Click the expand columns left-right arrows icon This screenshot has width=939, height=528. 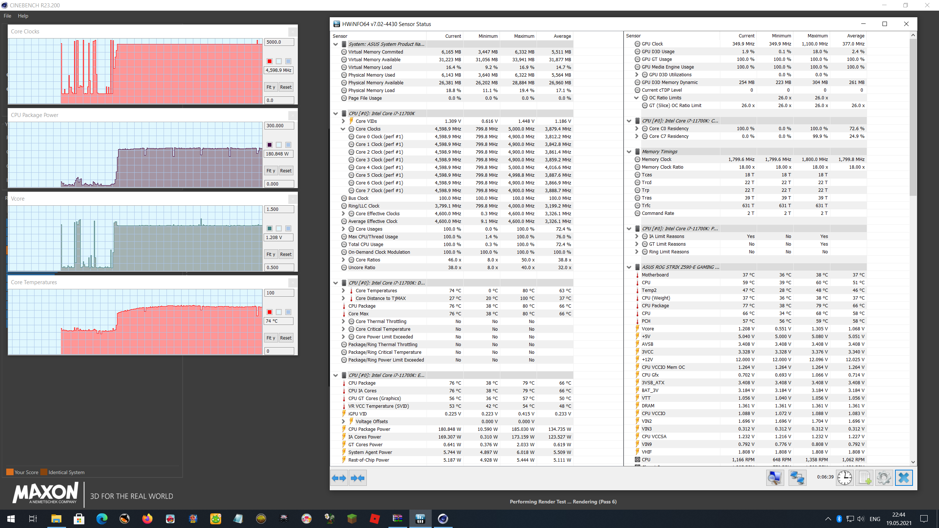pyautogui.click(x=339, y=478)
